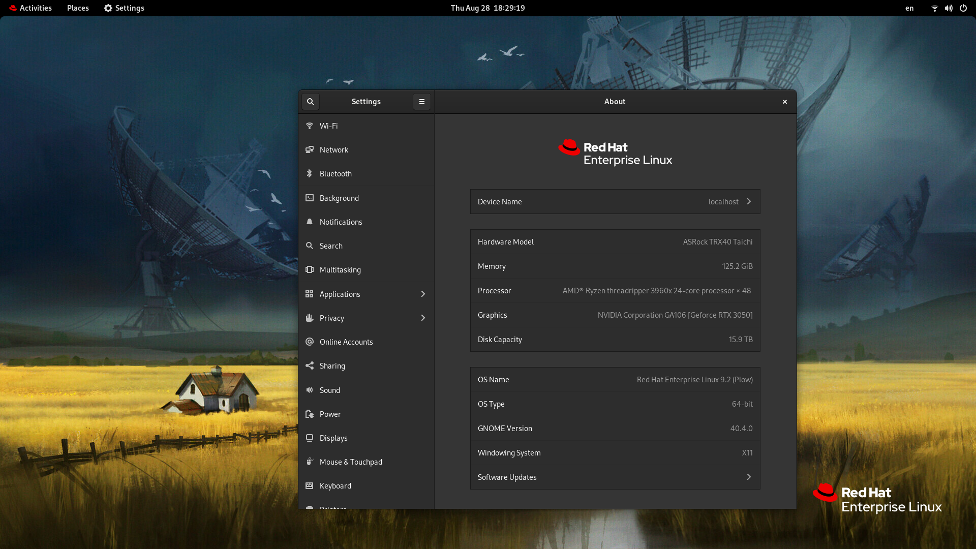Open the Background settings panel
The width and height of the screenshot is (976, 549).
tap(339, 198)
